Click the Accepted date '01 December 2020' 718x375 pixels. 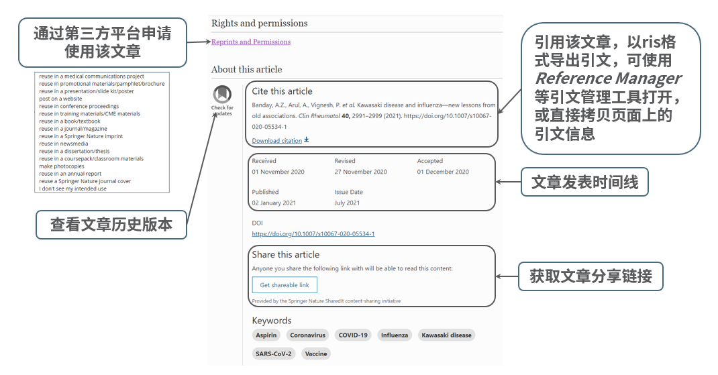(x=443, y=172)
